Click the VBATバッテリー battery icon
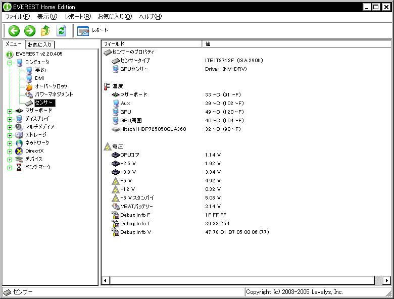 point(115,207)
